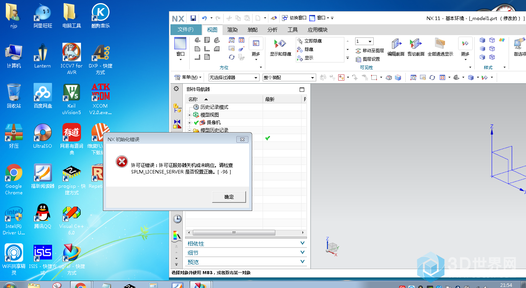Select the 立即隐藏 immediate hide tool

point(309,41)
